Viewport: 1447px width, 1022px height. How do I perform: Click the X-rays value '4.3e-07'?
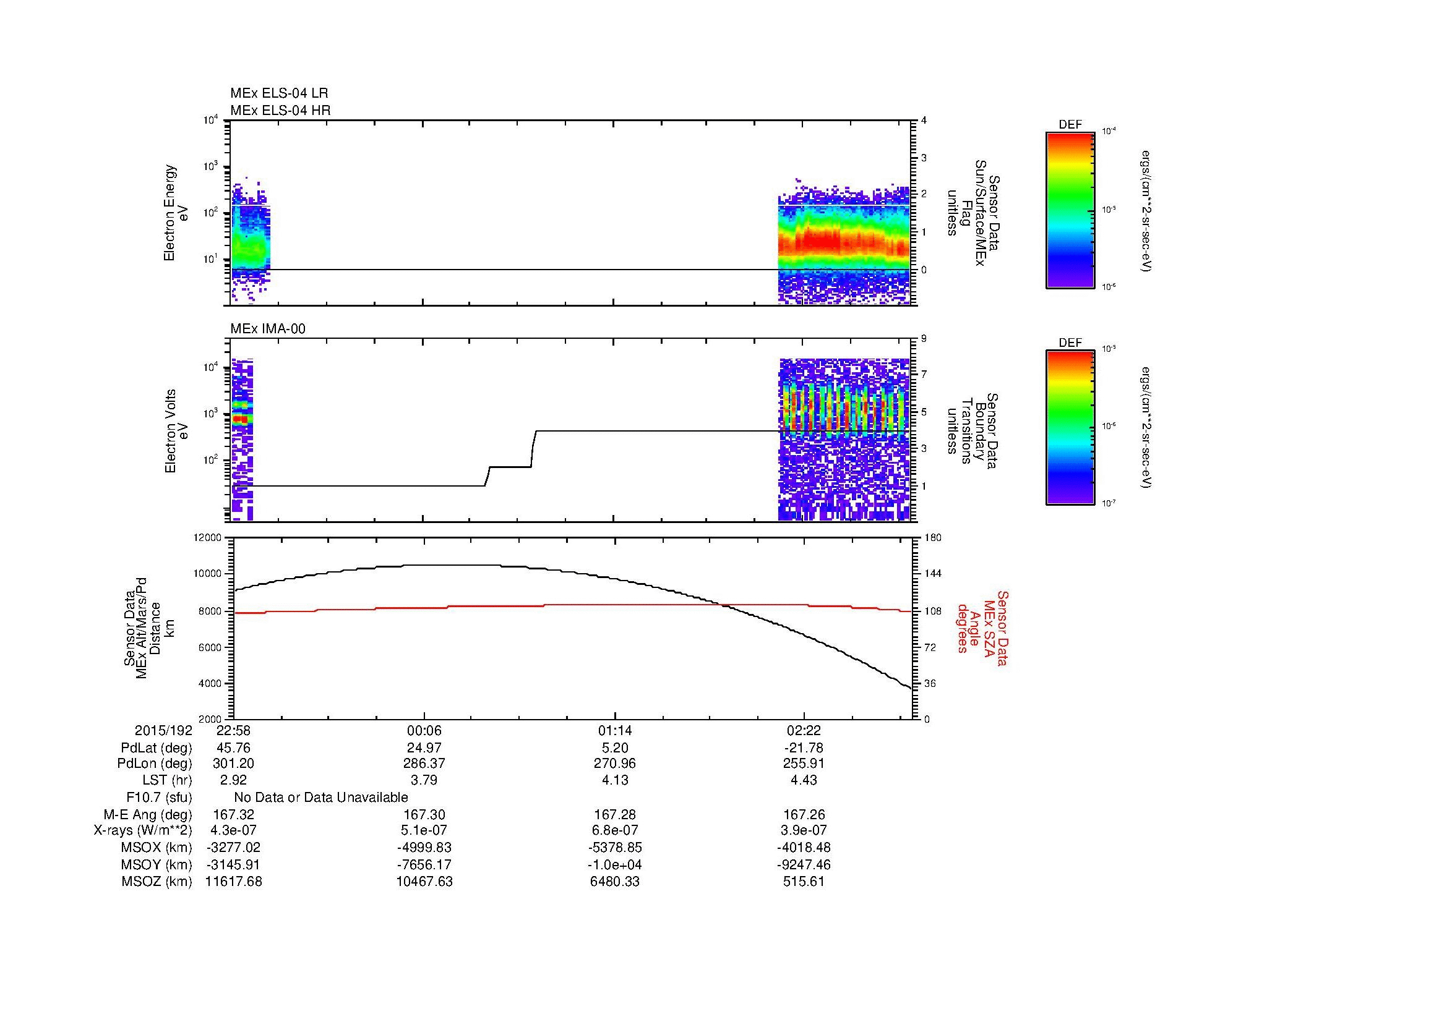234,830
